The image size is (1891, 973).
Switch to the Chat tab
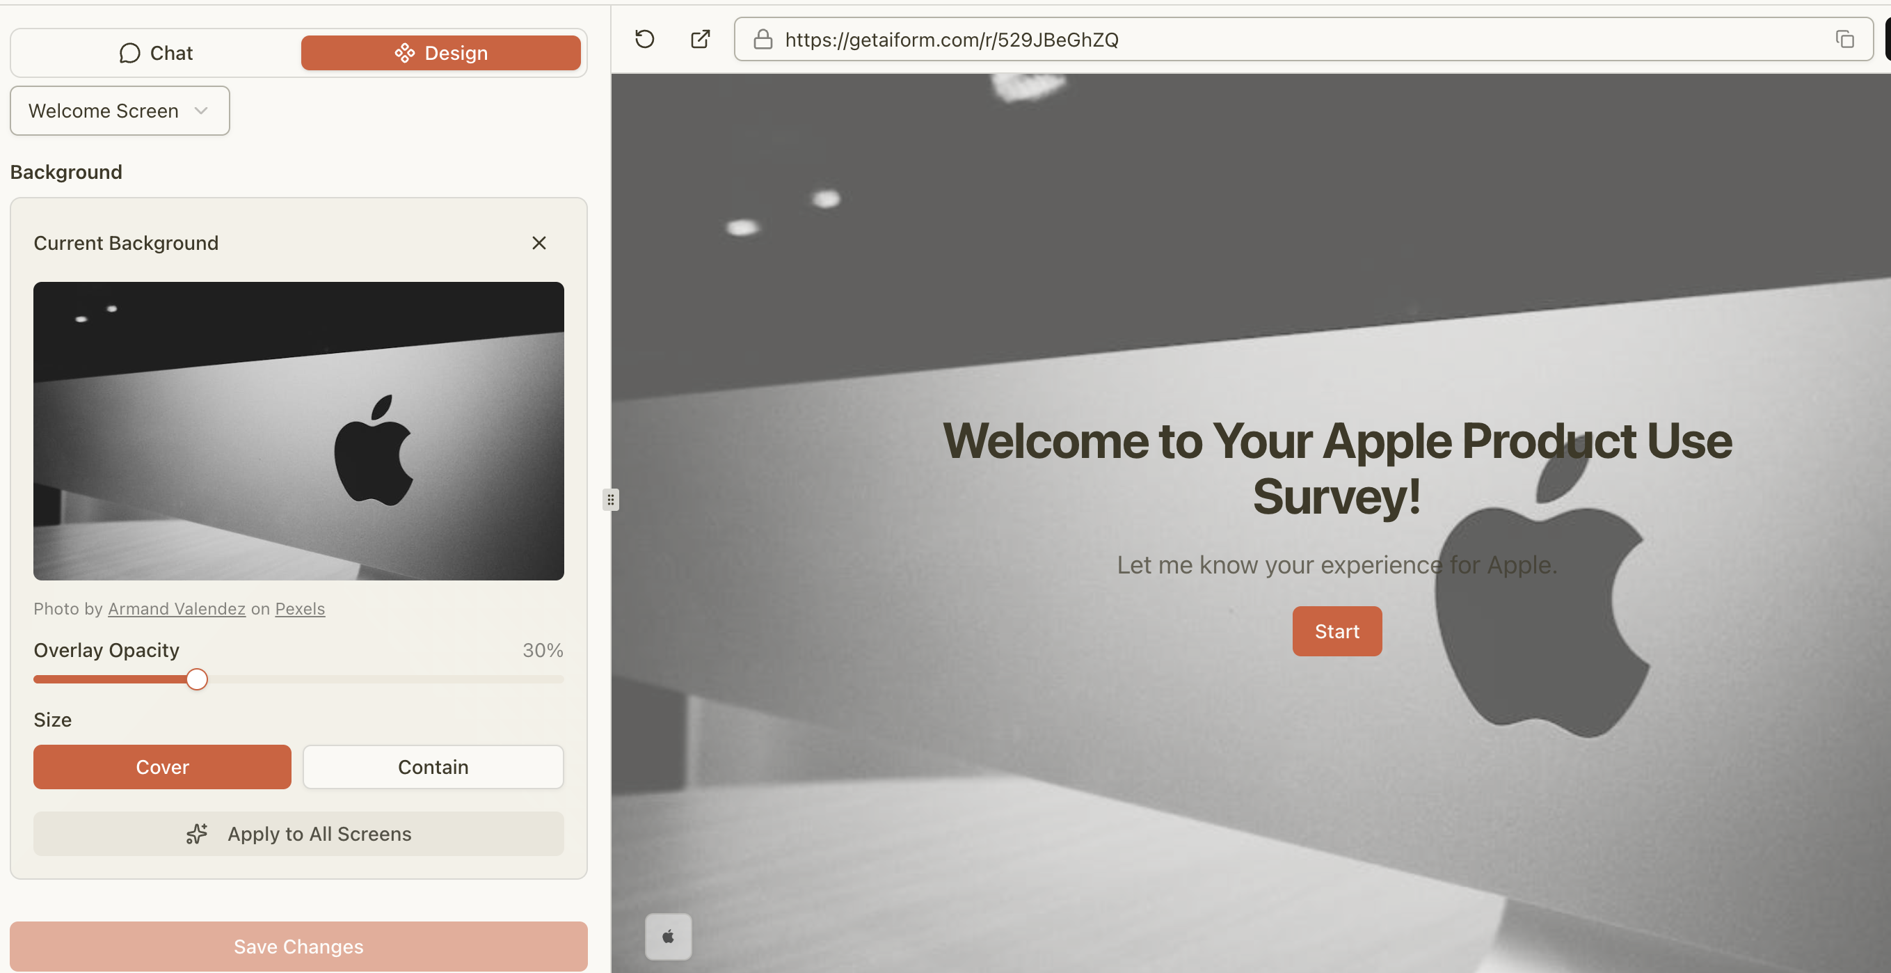click(x=156, y=53)
